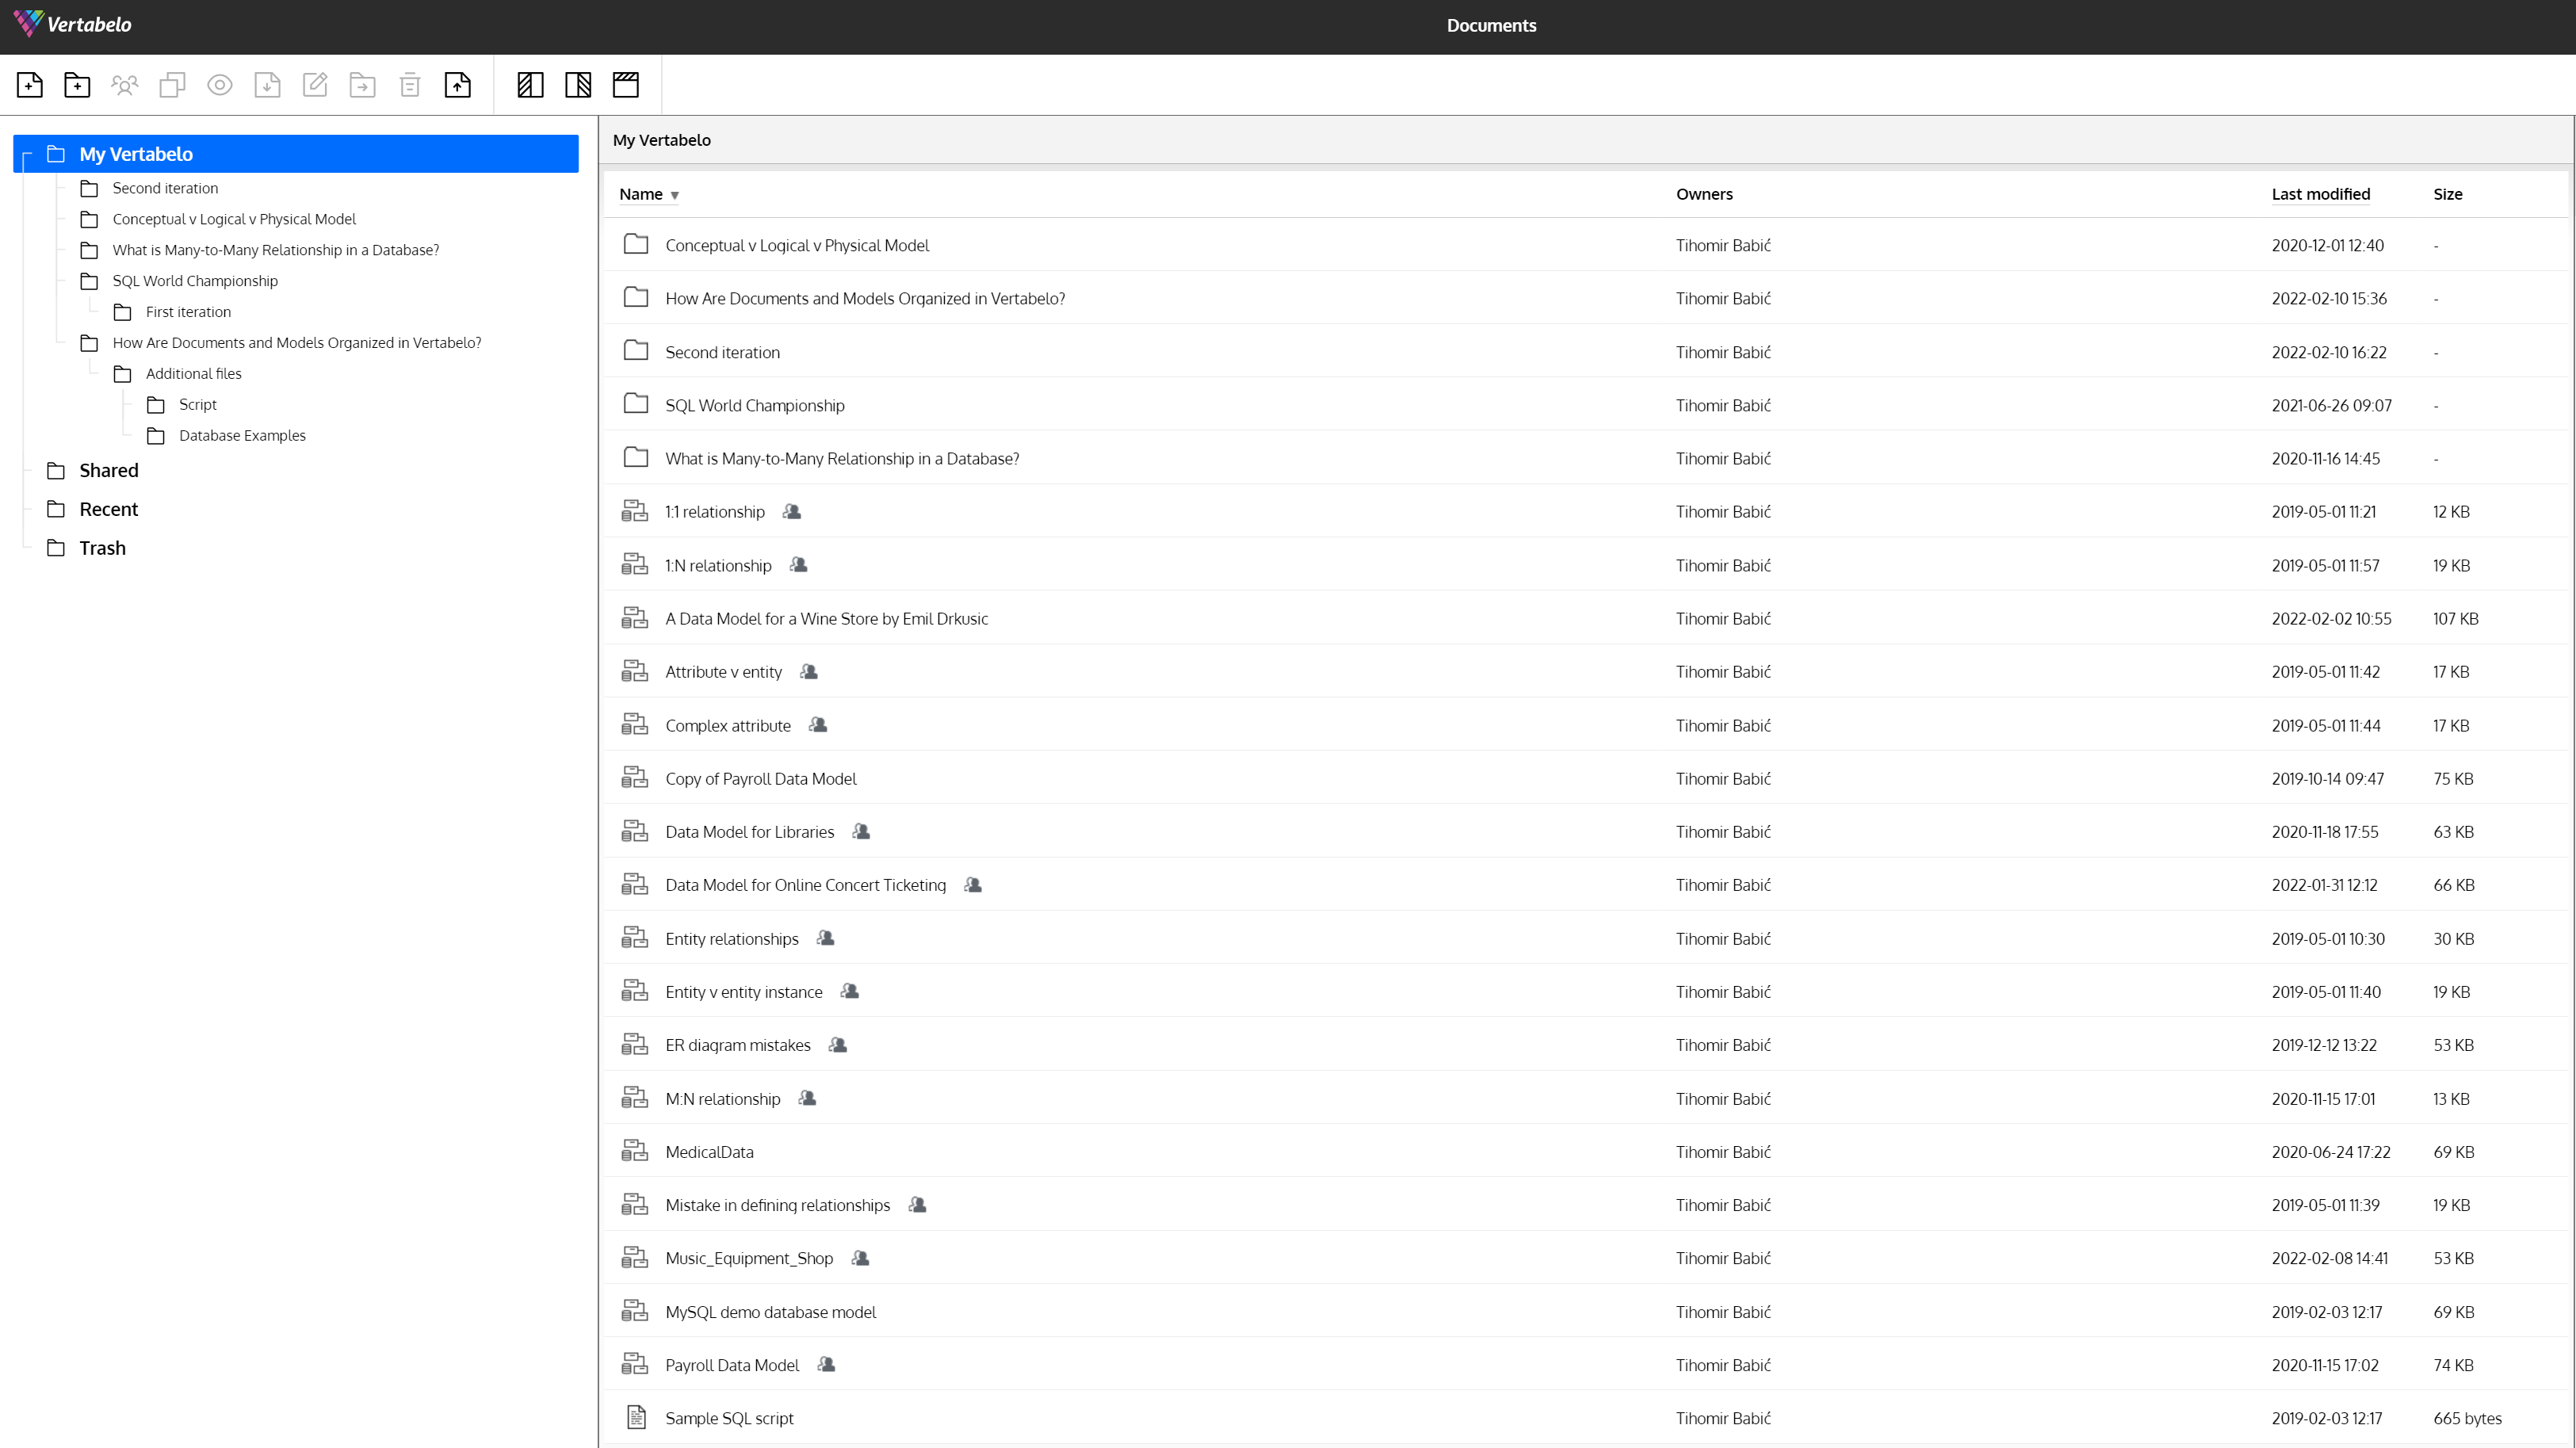Toggle the top panel layout

click(x=626, y=85)
